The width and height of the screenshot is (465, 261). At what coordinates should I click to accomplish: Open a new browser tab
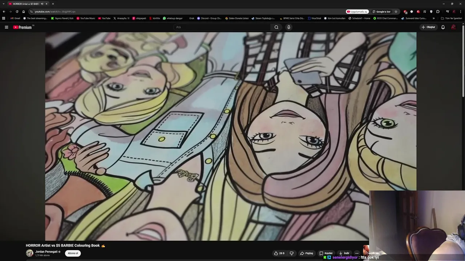tap(53, 4)
